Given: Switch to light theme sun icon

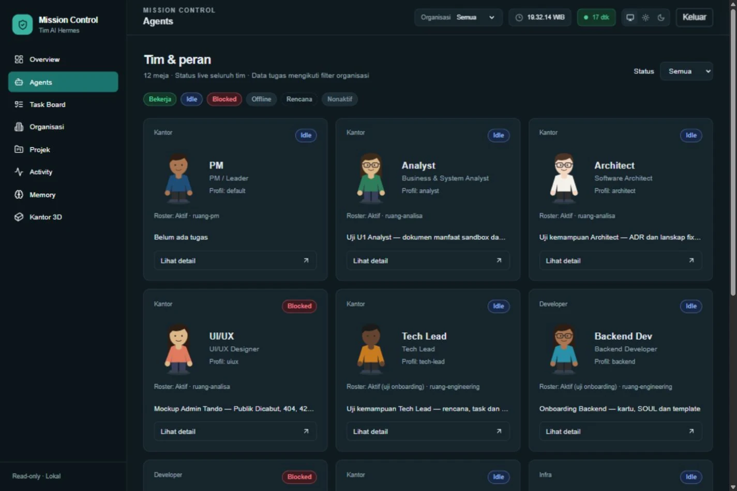Looking at the screenshot, I should (x=645, y=18).
